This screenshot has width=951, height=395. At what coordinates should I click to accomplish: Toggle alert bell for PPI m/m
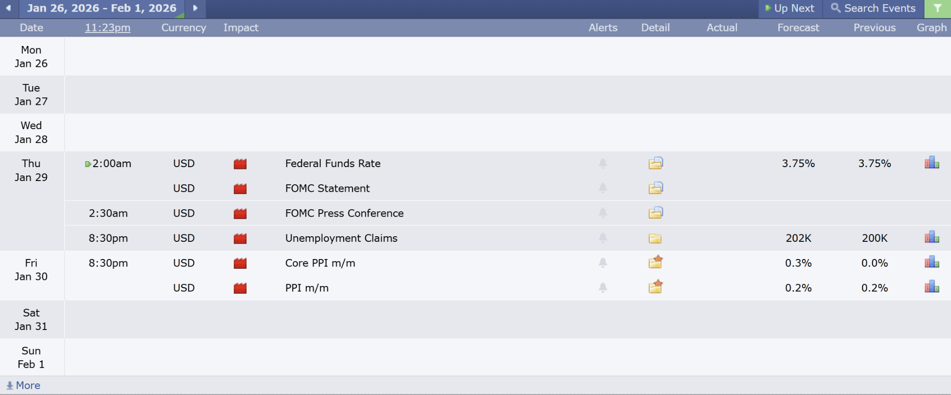(x=603, y=288)
